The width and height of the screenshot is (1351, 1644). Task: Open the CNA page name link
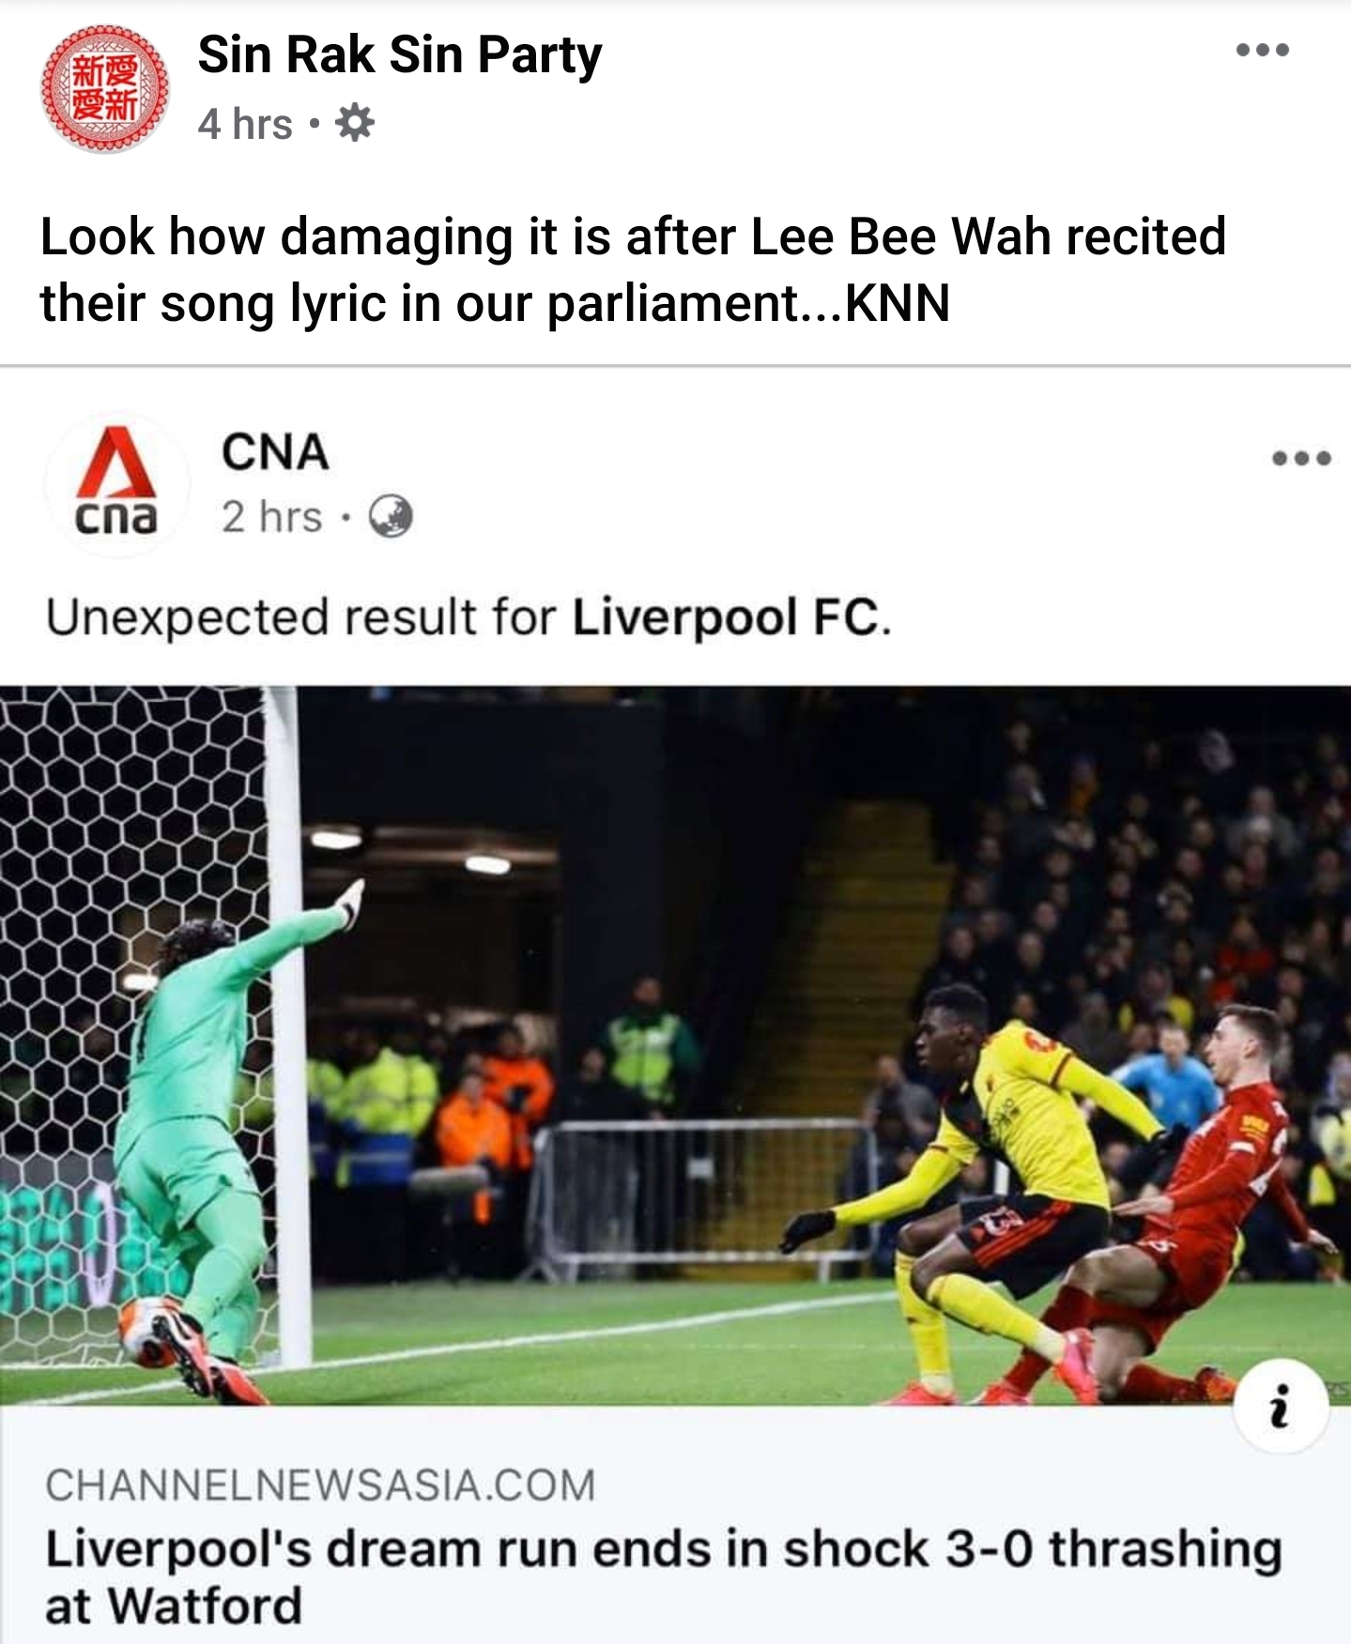[275, 452]
